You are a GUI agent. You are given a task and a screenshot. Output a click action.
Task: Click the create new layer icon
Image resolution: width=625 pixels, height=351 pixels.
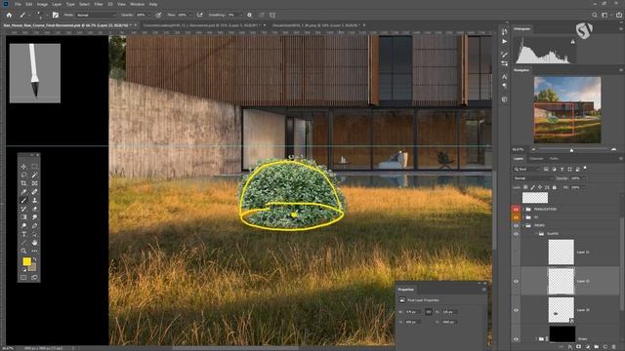click(605, 347)
